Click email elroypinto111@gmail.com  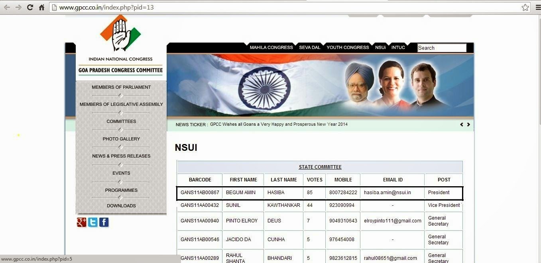pyautogui.click(x=393, y=221)
